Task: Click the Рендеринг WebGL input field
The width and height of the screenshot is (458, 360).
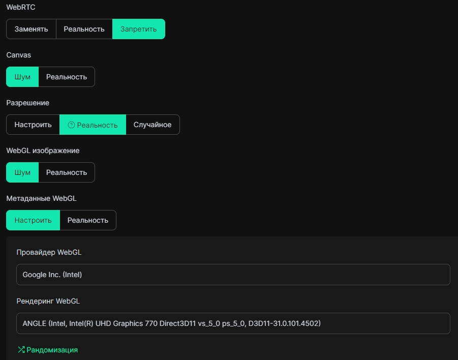Action: (233, 323)
